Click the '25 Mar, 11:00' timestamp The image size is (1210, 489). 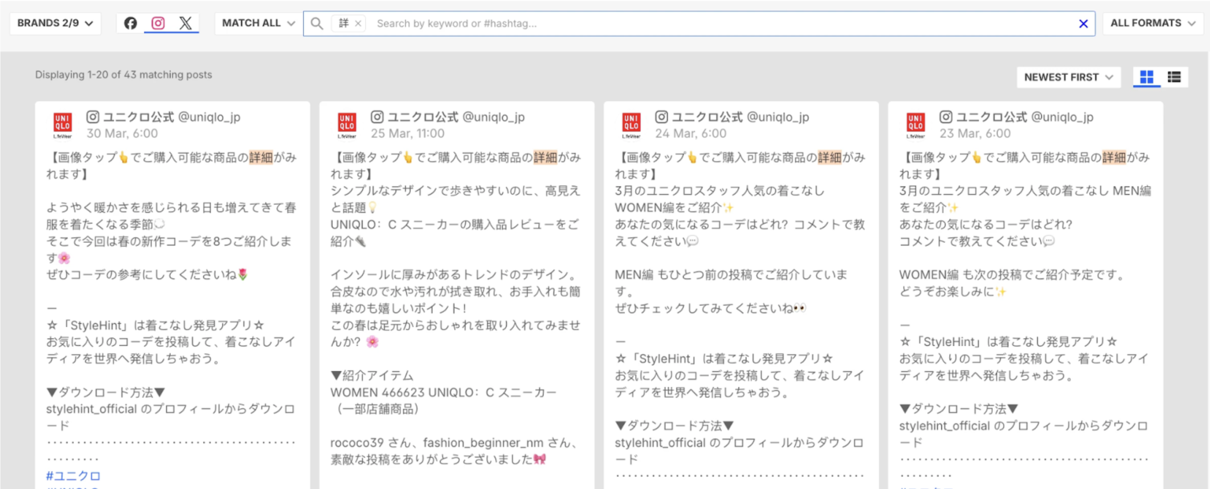408,134
